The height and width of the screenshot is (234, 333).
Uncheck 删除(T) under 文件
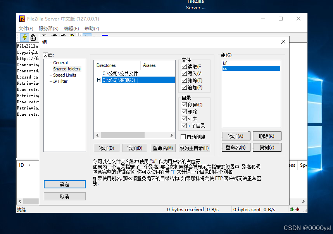click(x=184, y=80)
